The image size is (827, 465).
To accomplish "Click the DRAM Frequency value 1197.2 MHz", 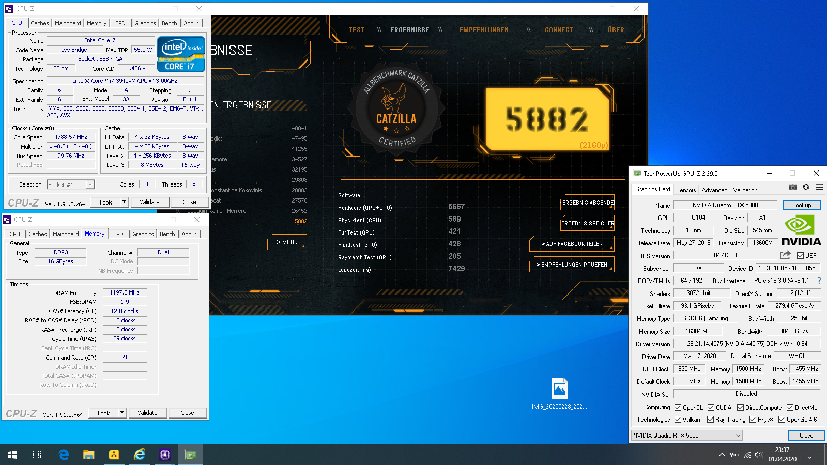I will [125, 292].
